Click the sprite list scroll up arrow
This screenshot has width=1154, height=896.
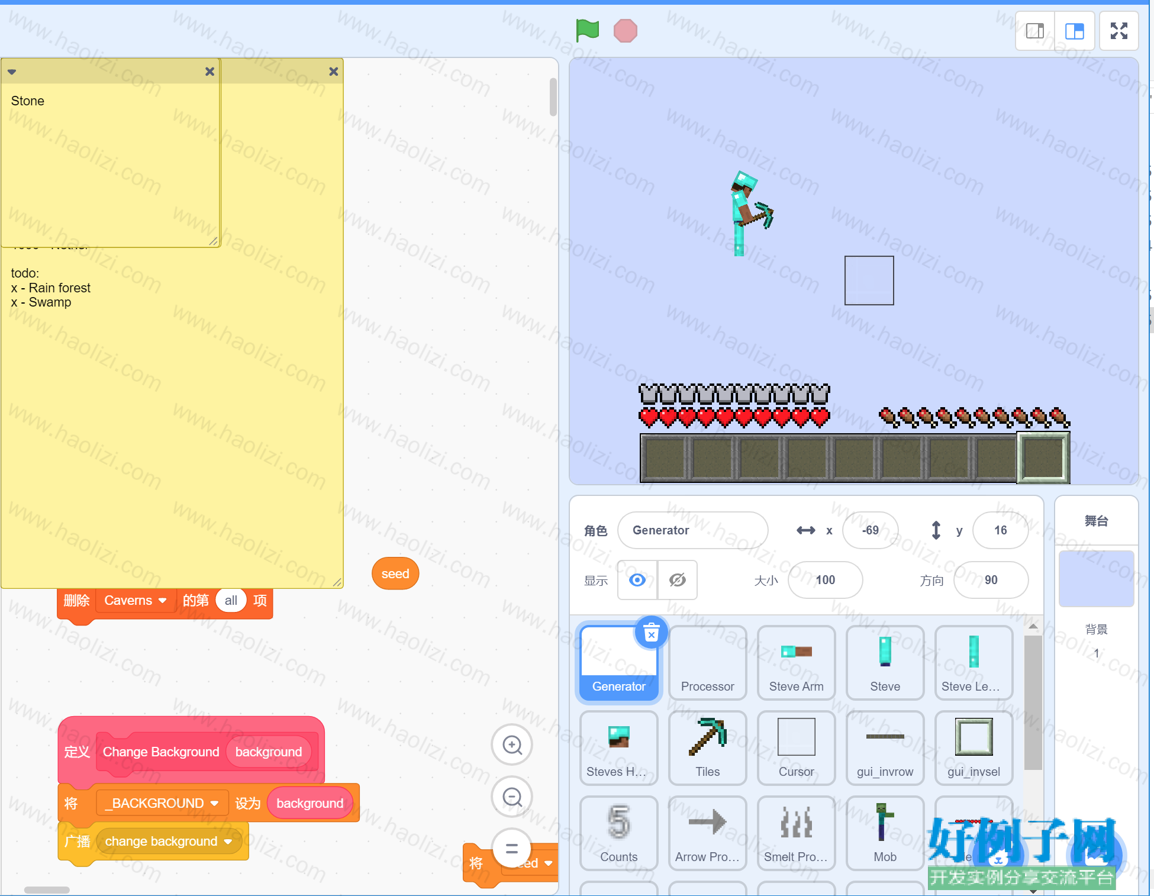[1033, 626]
